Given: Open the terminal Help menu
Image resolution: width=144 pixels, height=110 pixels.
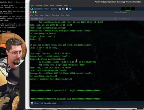Looking at the screenshot, I should pos(68,15).
